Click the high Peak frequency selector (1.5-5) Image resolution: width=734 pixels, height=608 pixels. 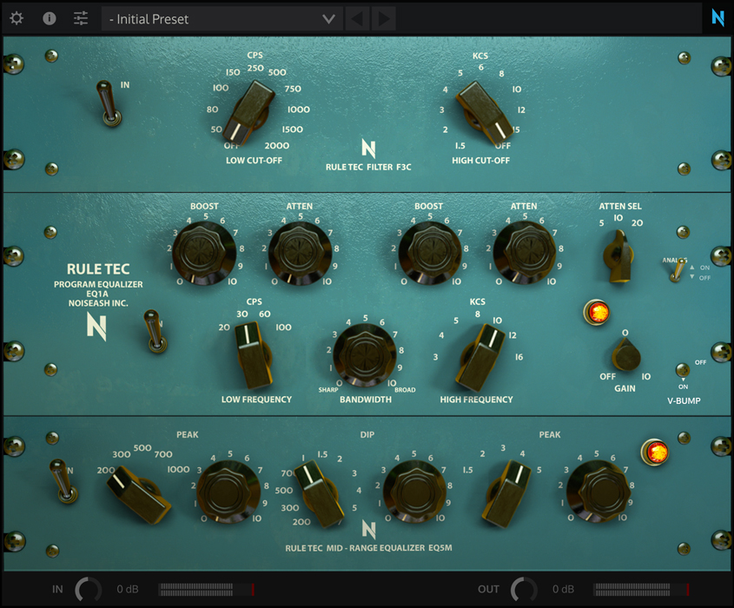point(507,494)
